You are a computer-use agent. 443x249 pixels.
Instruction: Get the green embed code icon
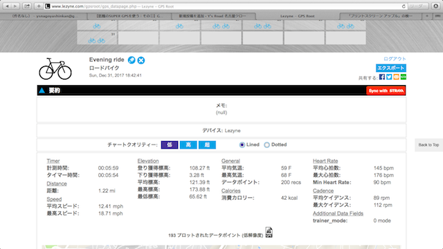[x=403, y=77]
